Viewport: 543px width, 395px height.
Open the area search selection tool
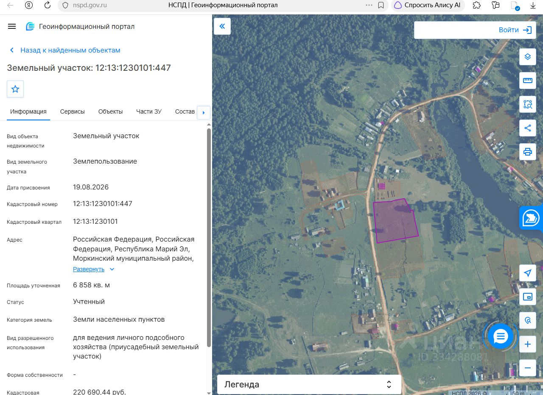pyautogui.click(x=528, y=104)
